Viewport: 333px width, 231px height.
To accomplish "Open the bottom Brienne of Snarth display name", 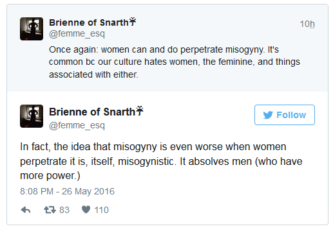I will pyautogui.click(x=92, y=112).
